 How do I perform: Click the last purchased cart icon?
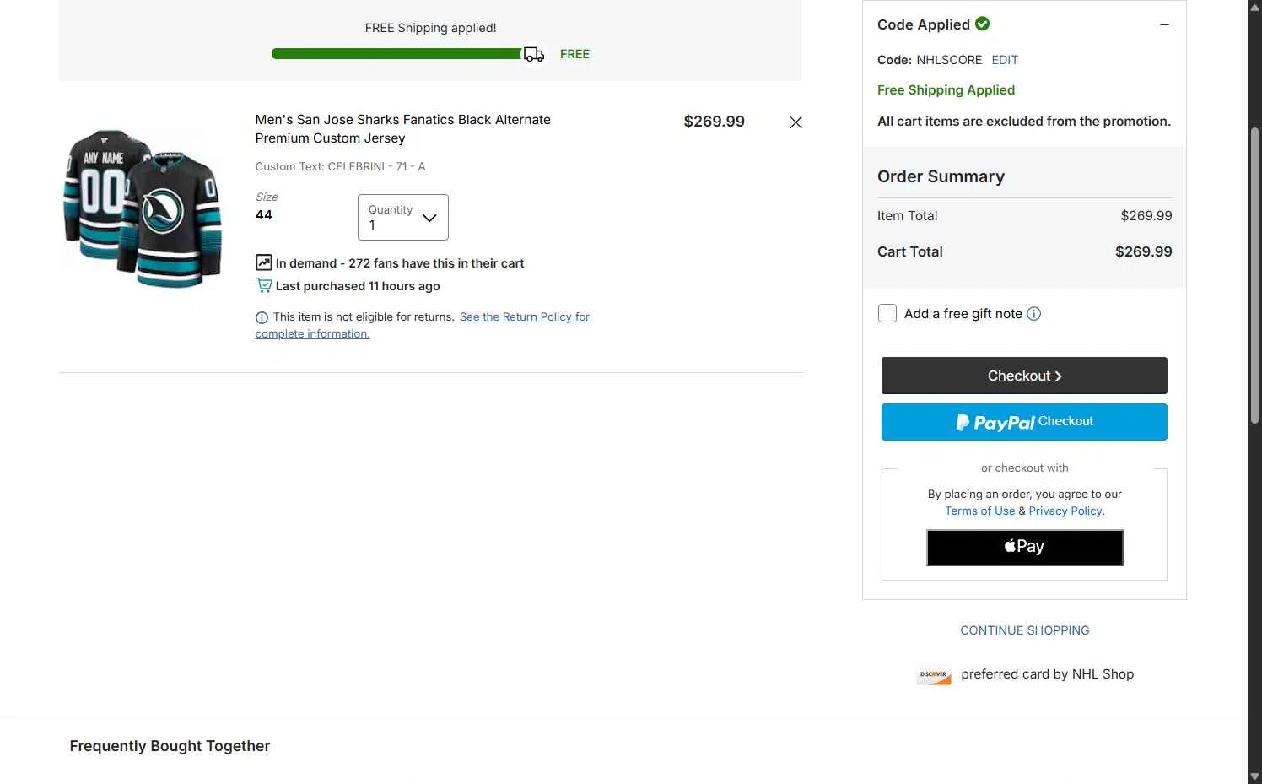263,285
